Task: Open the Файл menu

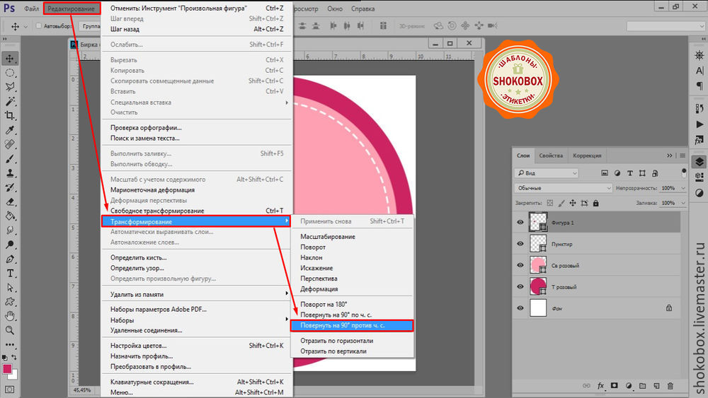Action: point(30,8)
